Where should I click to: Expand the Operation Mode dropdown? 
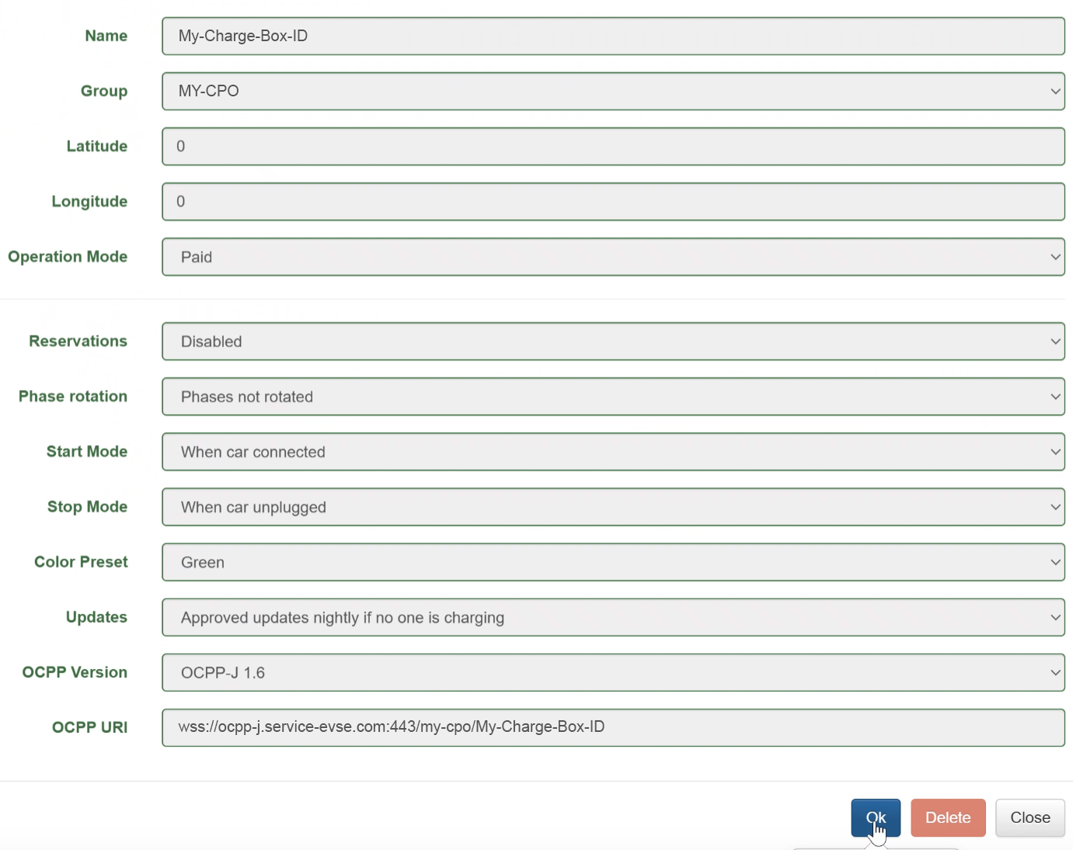[x=612, y=257]
